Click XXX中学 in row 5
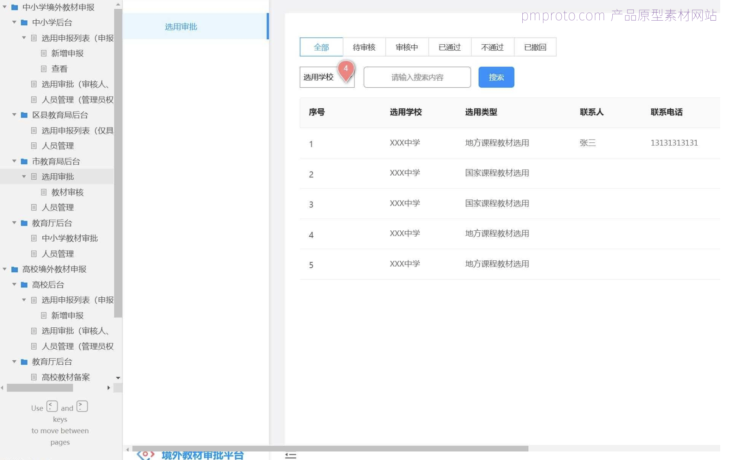 (405, 264)
